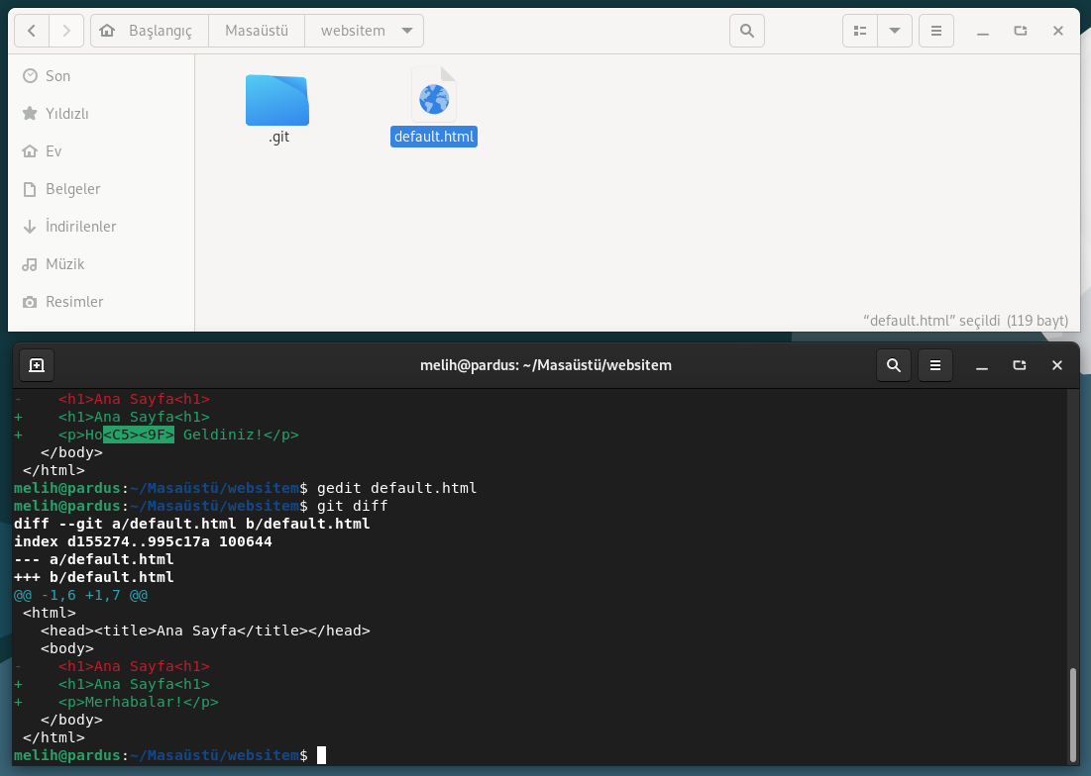
Task: Open Son (Recent) in the sidebar
Action: [101, 76]
